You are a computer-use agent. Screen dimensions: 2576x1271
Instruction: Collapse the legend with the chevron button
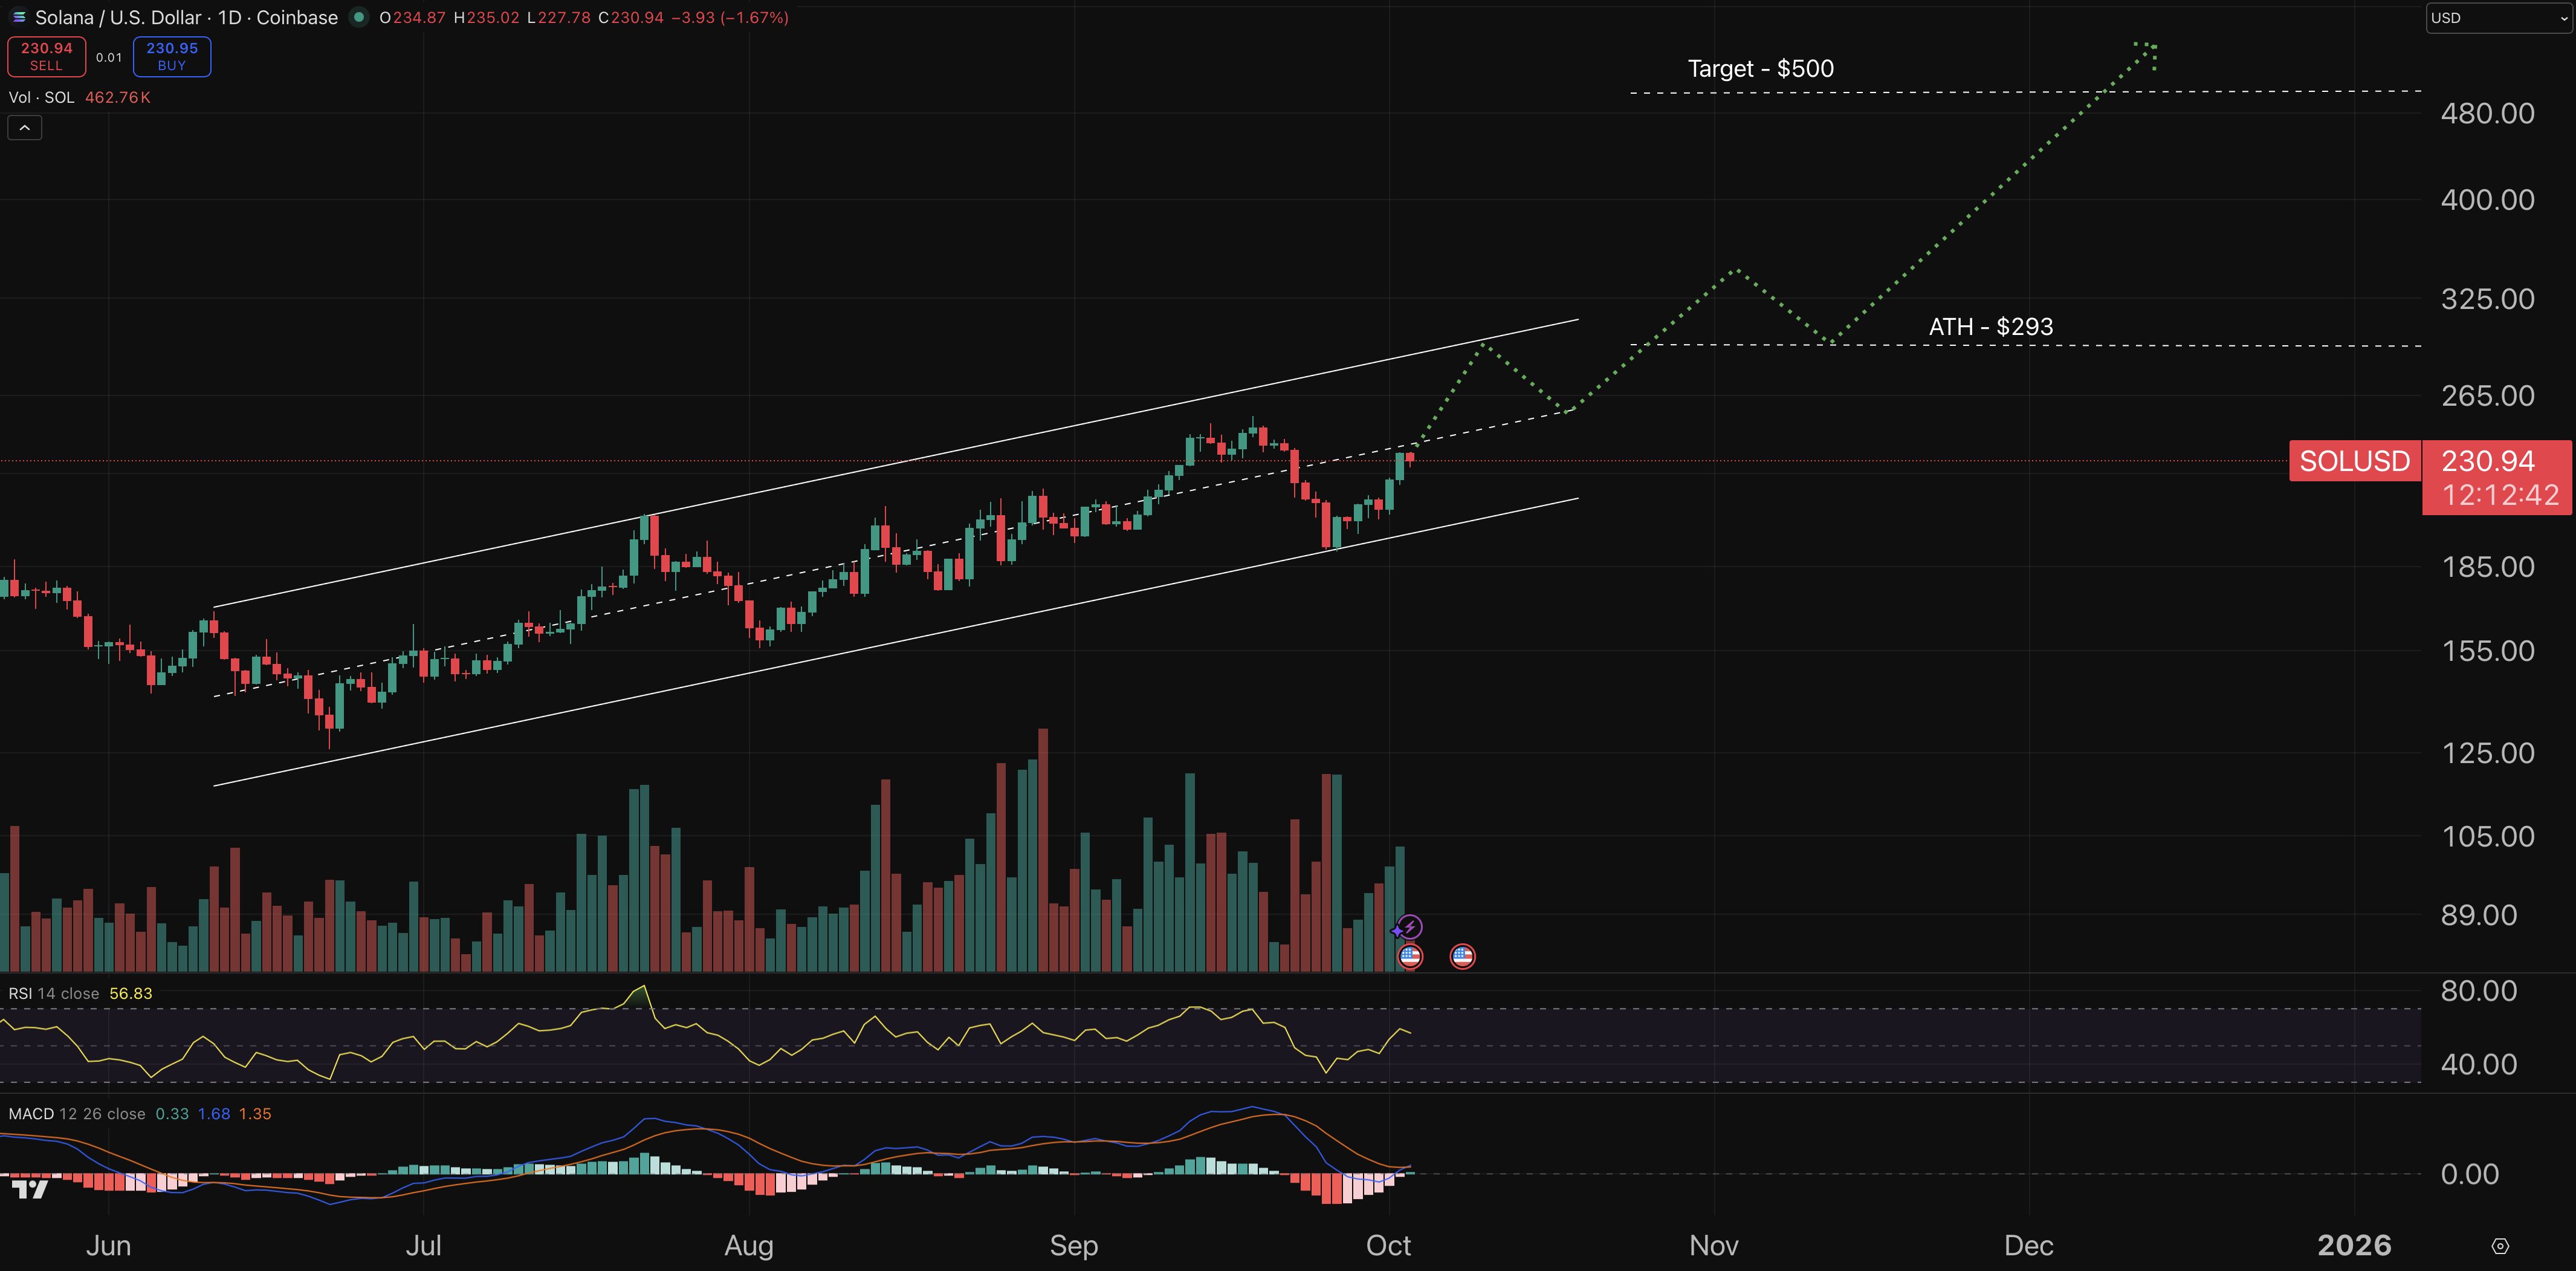[24, 127]
